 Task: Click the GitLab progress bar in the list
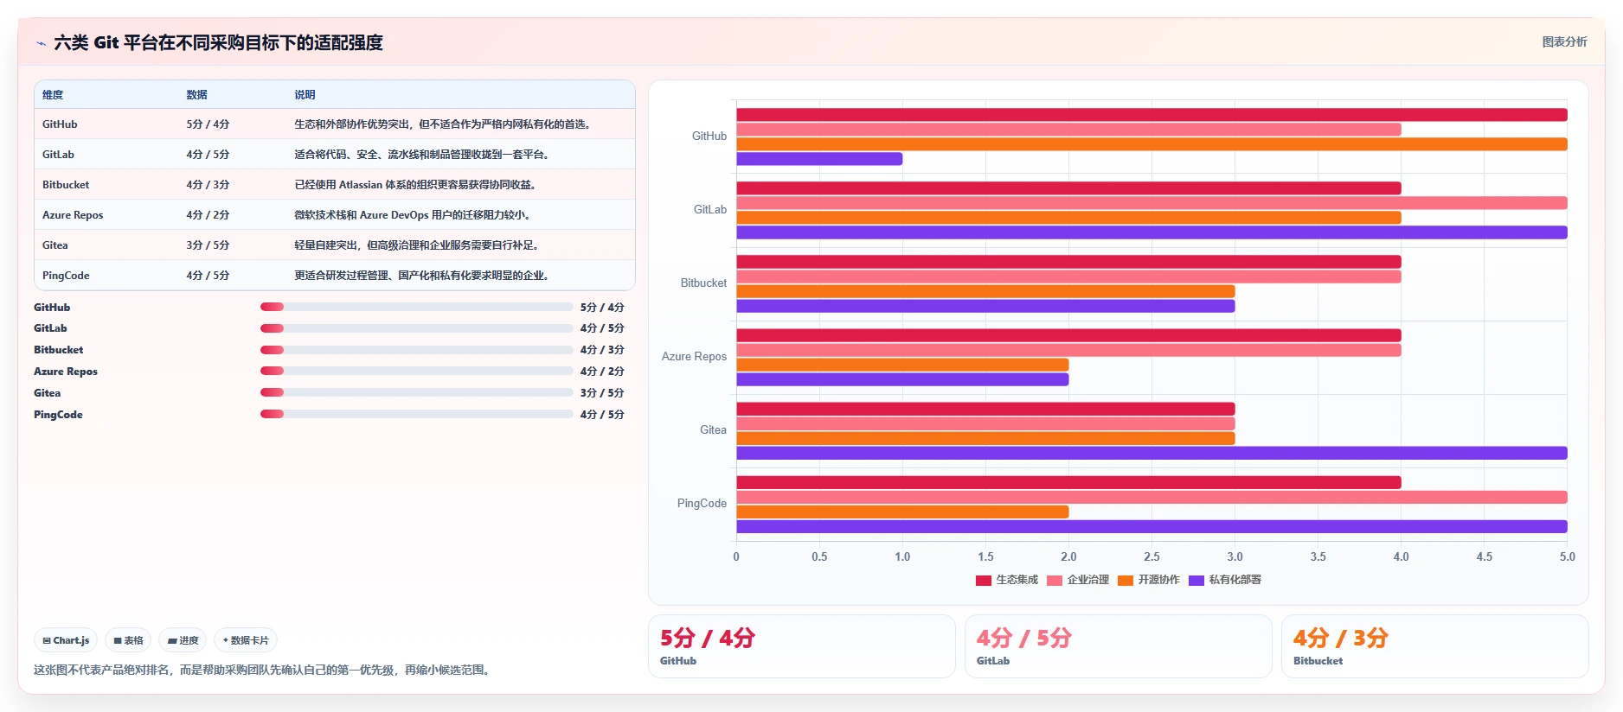pyautogui.click(x=417, y=328)
